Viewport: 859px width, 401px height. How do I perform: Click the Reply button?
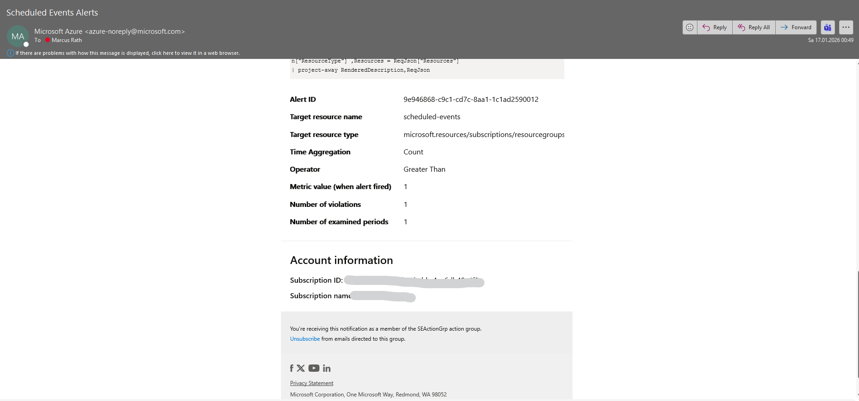click(x=715, y=27)
